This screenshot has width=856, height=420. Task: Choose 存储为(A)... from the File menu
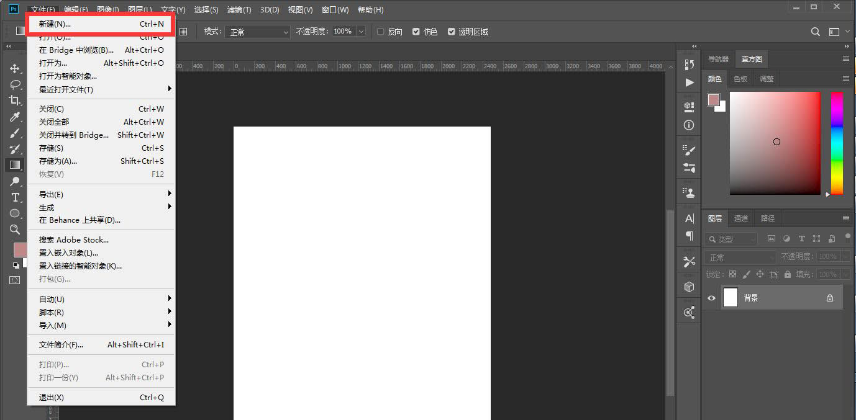point(101,161)
